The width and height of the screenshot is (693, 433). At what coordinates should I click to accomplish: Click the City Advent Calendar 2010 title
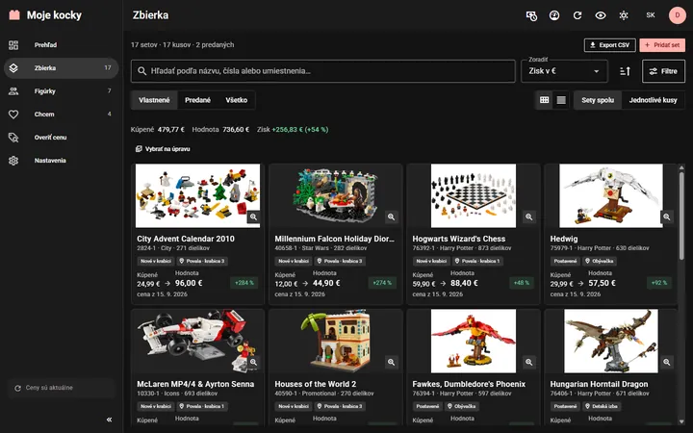point(186,239)
